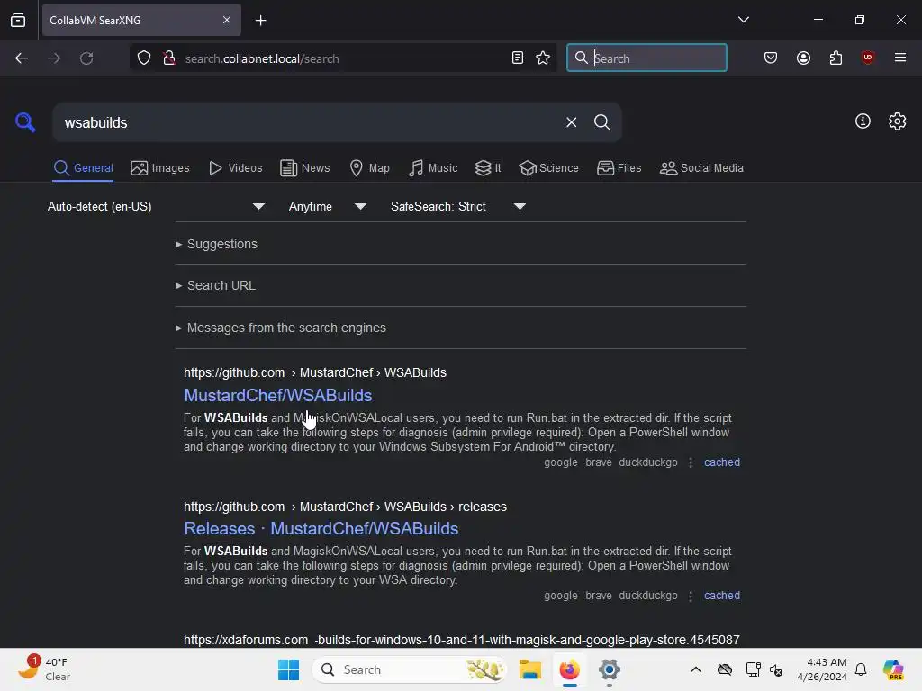Open a new tab with plus button

(261, 21)
